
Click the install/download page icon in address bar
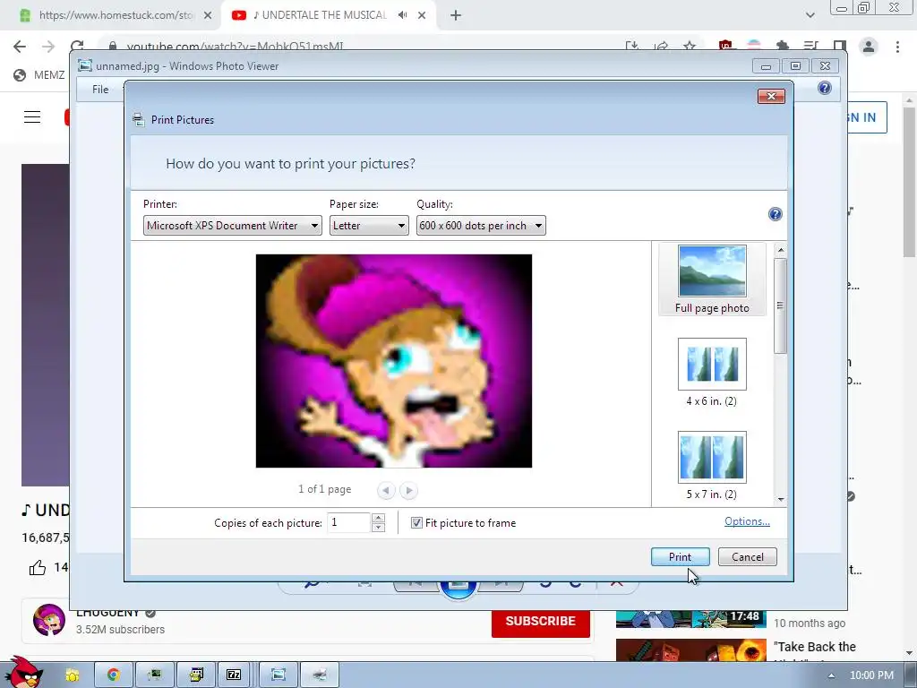[631, 45]
